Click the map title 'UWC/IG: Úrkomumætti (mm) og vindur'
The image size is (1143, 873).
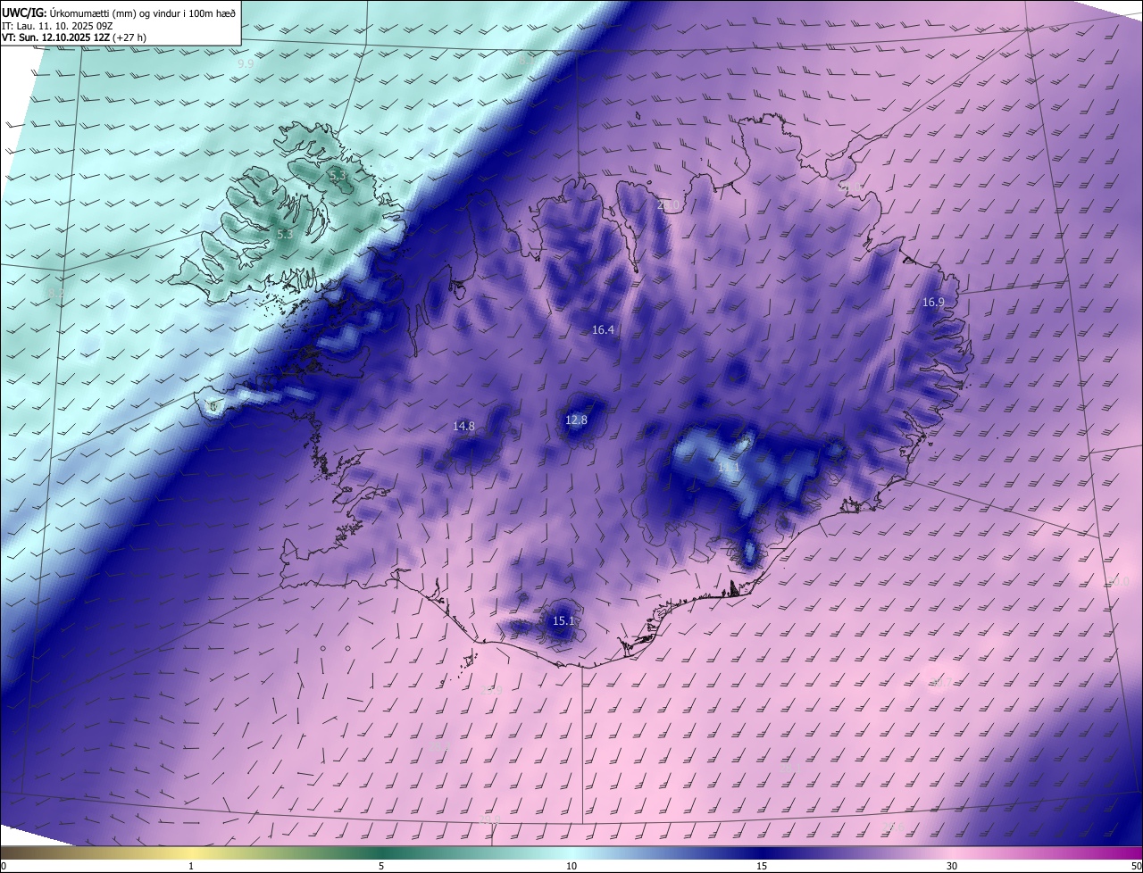point(119,12)
